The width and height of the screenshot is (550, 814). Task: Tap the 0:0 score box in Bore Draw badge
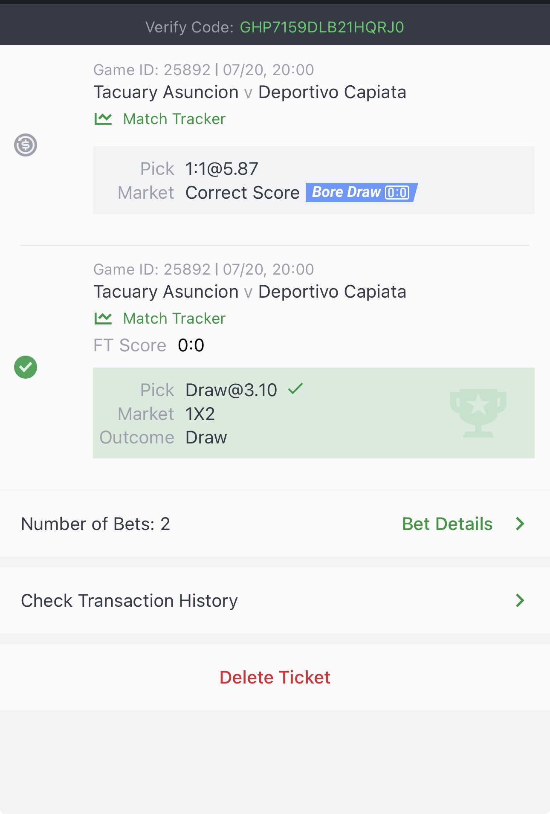397,192
